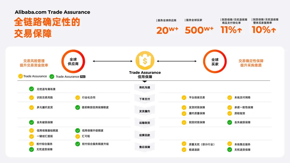Click the yellow check beside 拒付综合服务

[31, 144]
